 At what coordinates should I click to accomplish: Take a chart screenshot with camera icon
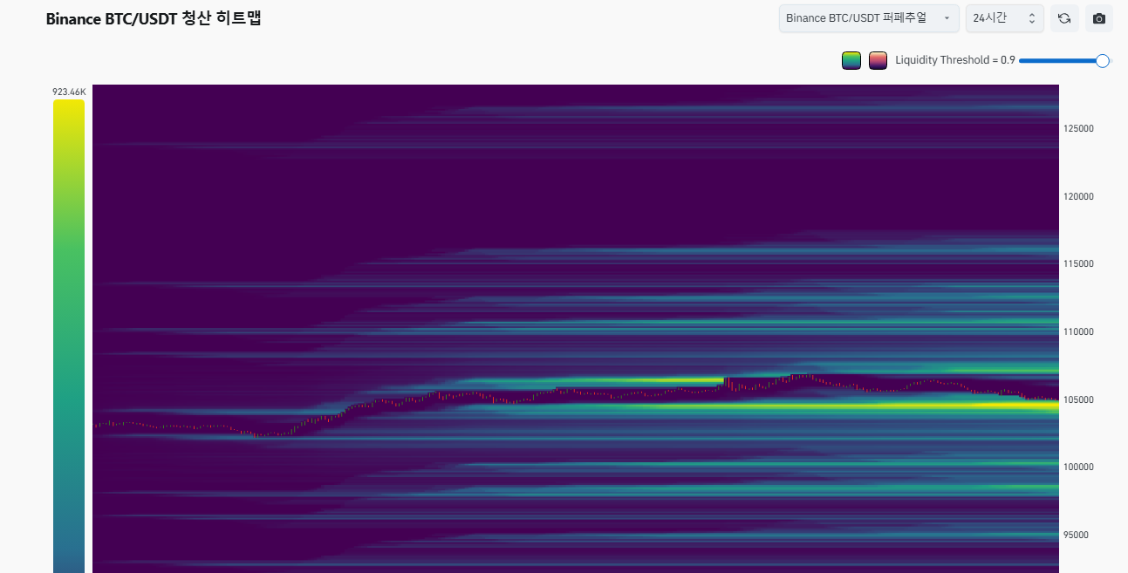[x=1099, y=18]
